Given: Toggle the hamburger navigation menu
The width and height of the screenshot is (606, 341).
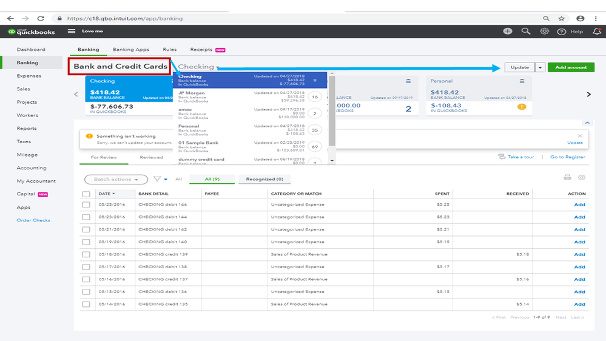Looking at the screenshot, I should coord(72,32).
